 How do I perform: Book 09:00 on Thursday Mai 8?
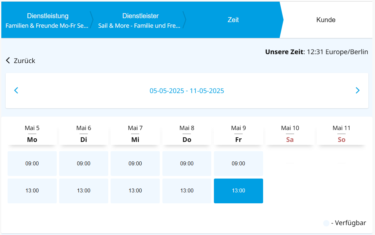tap(187, 163)
